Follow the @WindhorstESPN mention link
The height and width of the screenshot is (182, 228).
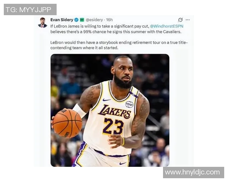pyautogui.click(x=167, y=26)
